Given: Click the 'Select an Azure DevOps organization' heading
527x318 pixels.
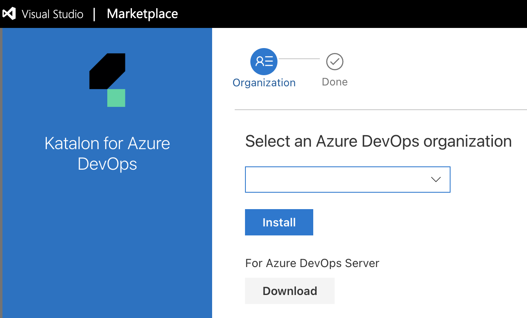Looking at the screenshot, I should point(378,141).
